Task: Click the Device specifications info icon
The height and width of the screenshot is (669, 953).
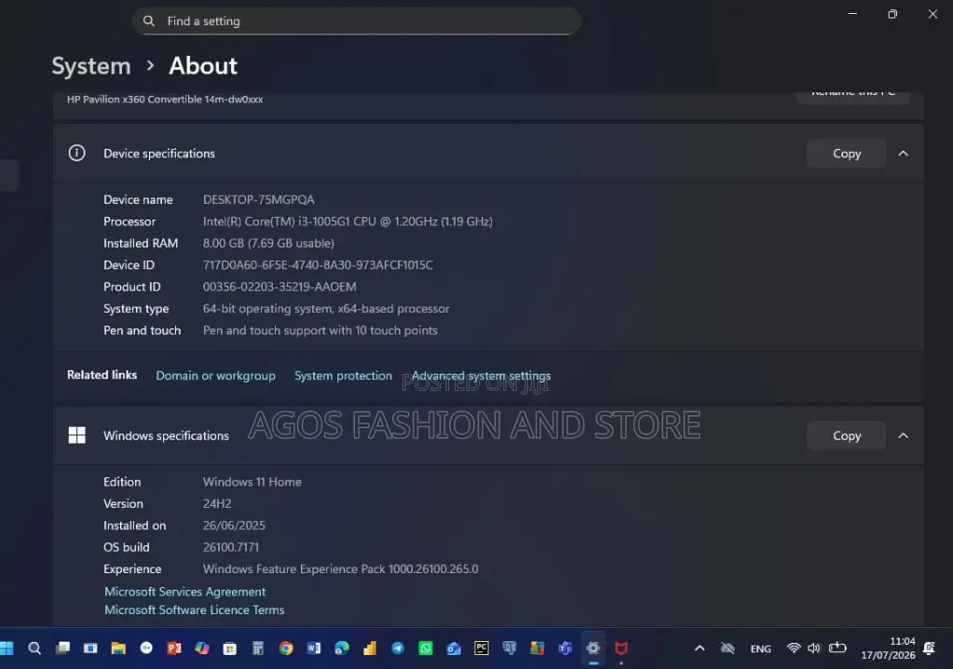Action: [x=76, y=153]
